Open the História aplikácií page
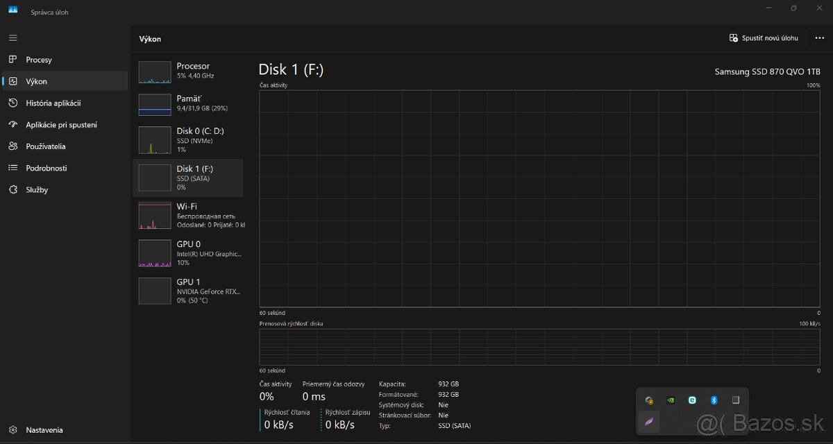833x444 pixels. pos(53,103)
